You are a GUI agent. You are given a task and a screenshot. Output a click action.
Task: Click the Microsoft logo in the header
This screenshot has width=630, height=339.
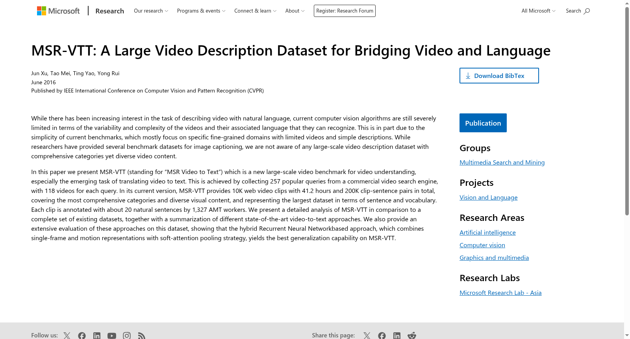(58, 11)
